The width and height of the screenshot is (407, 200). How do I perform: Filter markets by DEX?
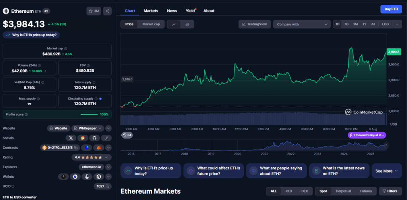(304, 191)
